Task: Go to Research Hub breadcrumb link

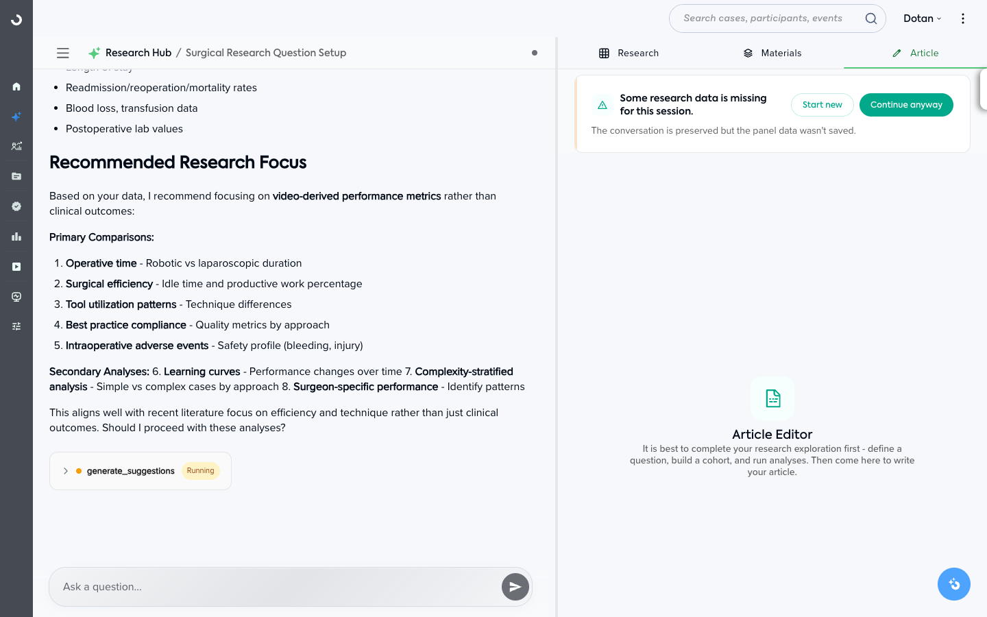Action: [138, 53]
